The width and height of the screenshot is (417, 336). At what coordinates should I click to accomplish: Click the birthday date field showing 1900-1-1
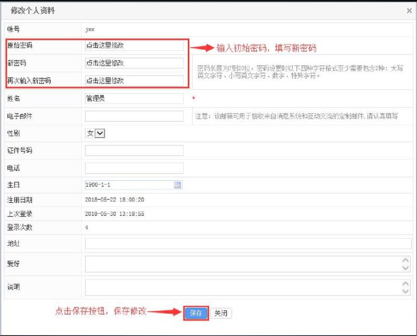pos(128,185)
